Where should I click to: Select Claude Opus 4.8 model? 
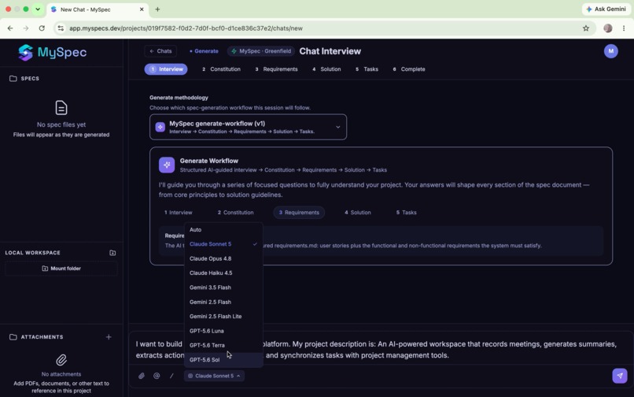point(223,258)
